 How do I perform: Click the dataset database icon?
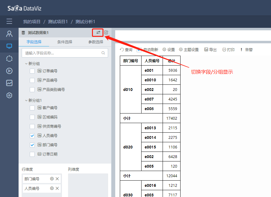[x=23, y=32]
